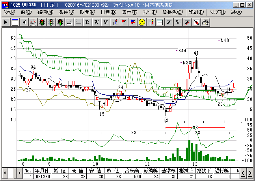Click the < table scroll button
255x181 pixels.
click(x=243, y=173)
